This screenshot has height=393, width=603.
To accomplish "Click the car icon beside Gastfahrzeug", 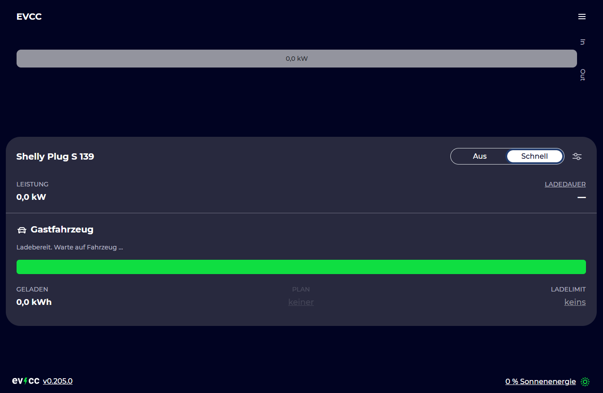I will [21, 230].
